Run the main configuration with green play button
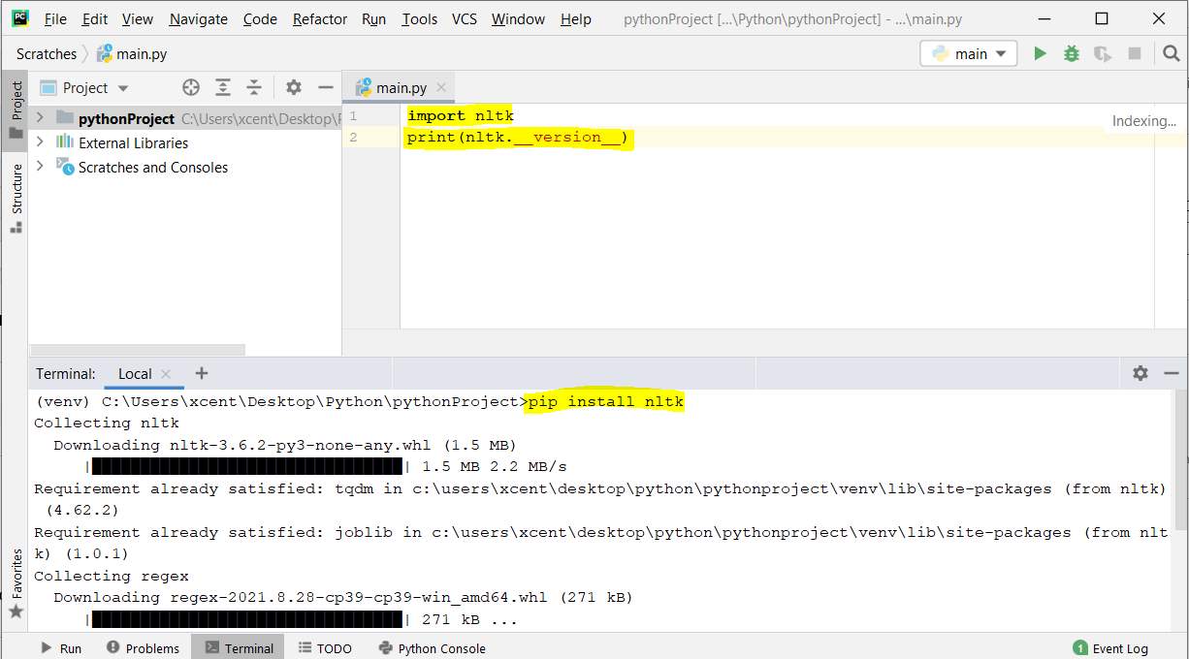 coord(1041,54)
